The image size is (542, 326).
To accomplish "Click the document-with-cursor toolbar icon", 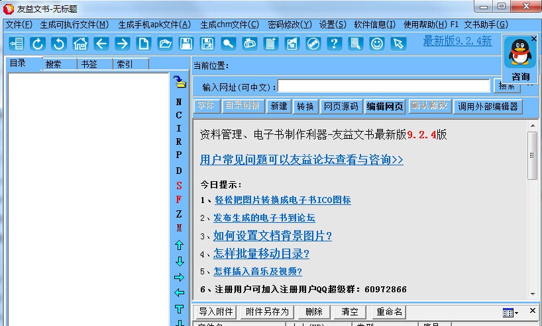I will (x=355, y=44).
